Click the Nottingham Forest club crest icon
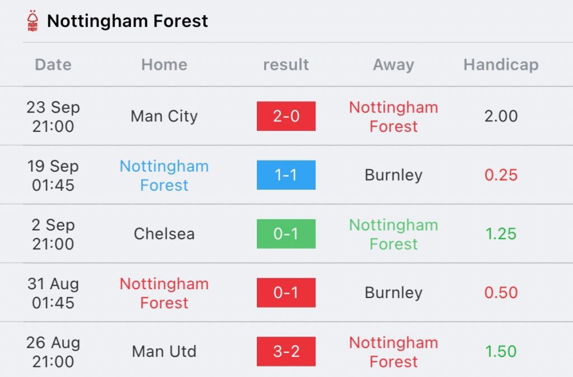Viewport: 573px width, 377px height. [x=32, y=21]
